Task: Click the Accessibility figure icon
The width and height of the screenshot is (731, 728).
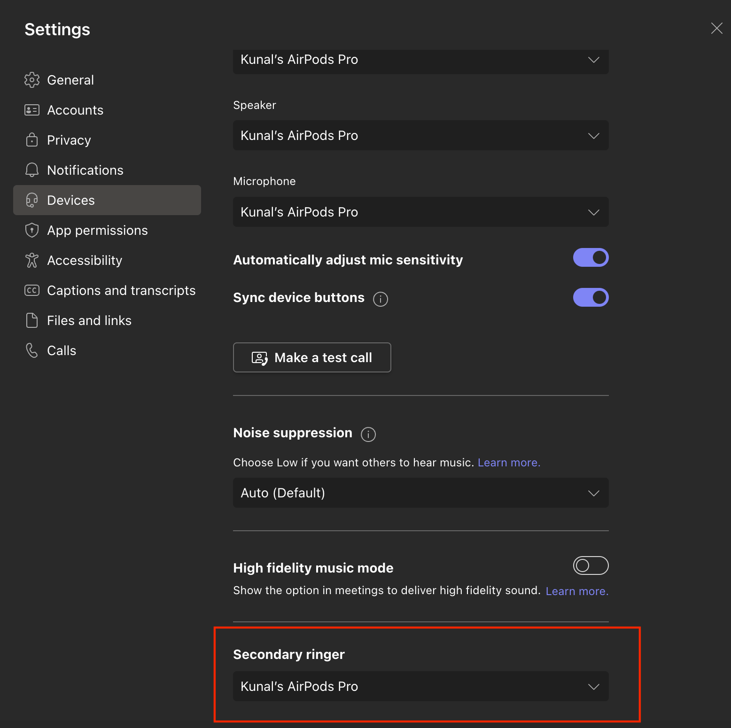Action: (x=32, y=260)
